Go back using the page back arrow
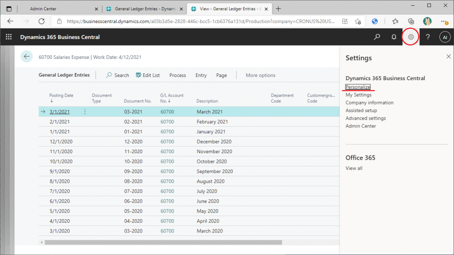Screen dimensions: 454x255 tap(27, 57)
